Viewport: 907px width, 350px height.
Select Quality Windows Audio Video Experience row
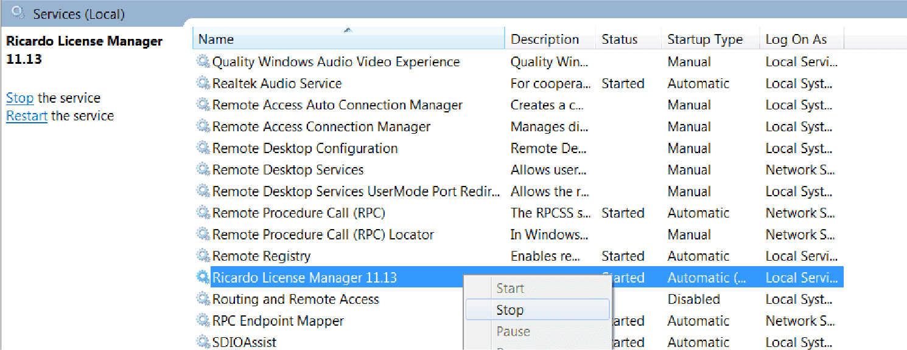click(x=519, y=62)
